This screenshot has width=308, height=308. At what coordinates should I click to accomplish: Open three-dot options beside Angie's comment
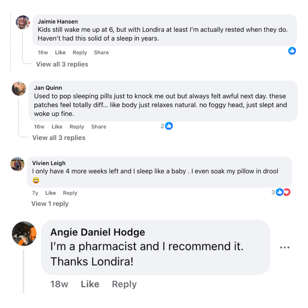point(285,248)
